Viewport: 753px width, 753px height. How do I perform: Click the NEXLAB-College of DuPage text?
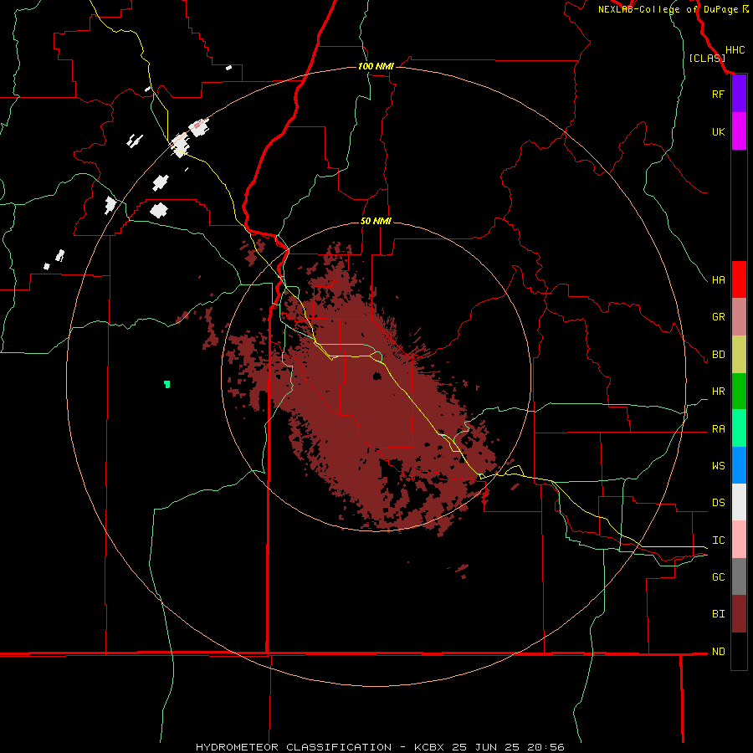[x=668, y=9]
